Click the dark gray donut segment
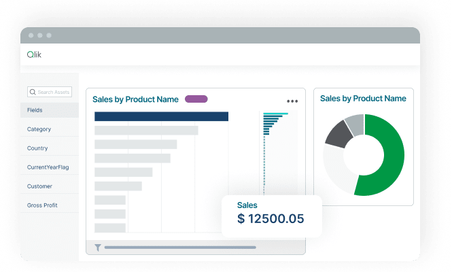 338,135
